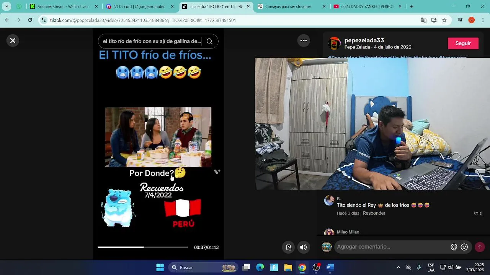Open the emoji picker in comment box

click(464, 247)
